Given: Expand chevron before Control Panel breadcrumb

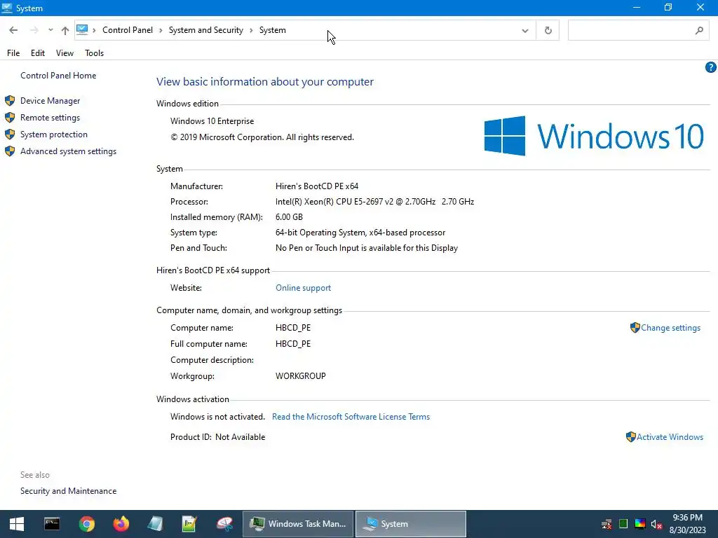Looking at the screenshot, I should click(x=95, y=30).
